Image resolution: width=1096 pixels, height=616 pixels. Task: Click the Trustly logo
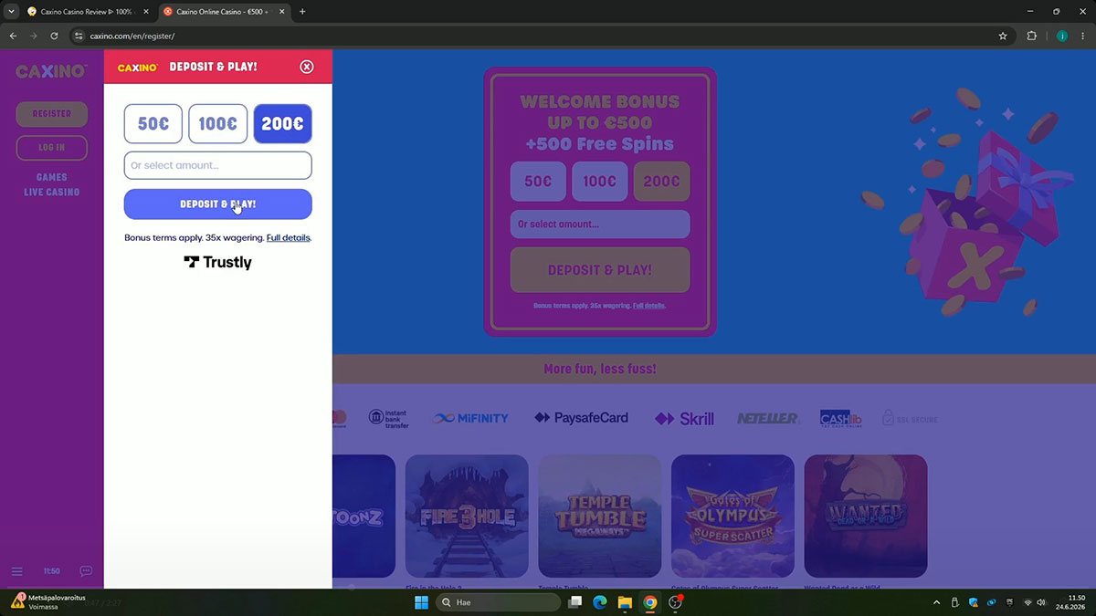tap(218, 263)
